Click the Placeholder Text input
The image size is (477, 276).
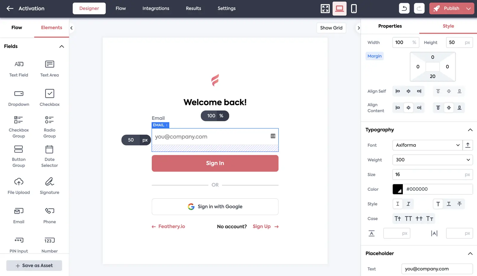(437, 269)
